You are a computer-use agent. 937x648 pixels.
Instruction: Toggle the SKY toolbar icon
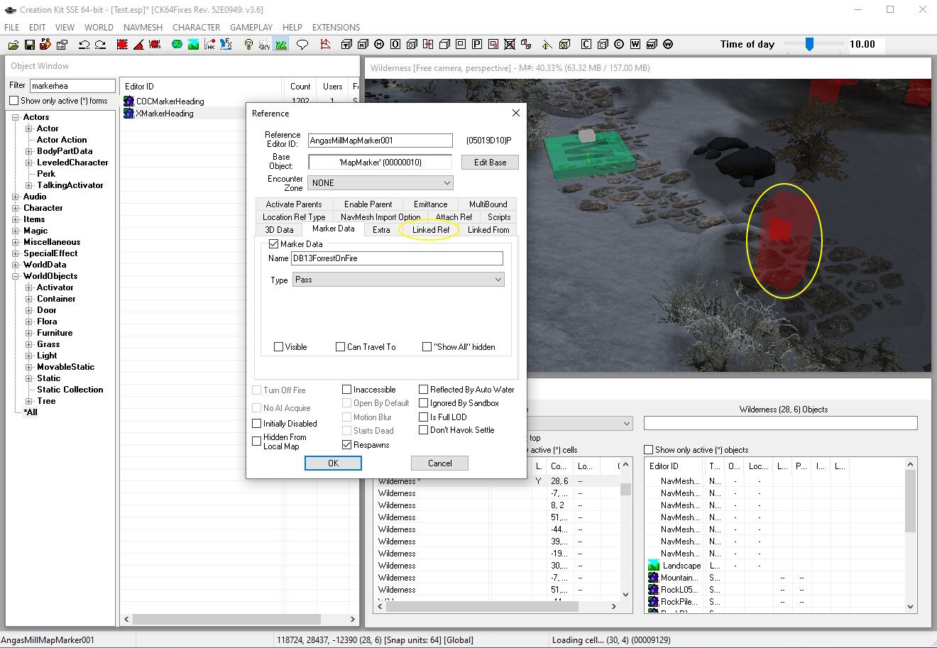264,45
